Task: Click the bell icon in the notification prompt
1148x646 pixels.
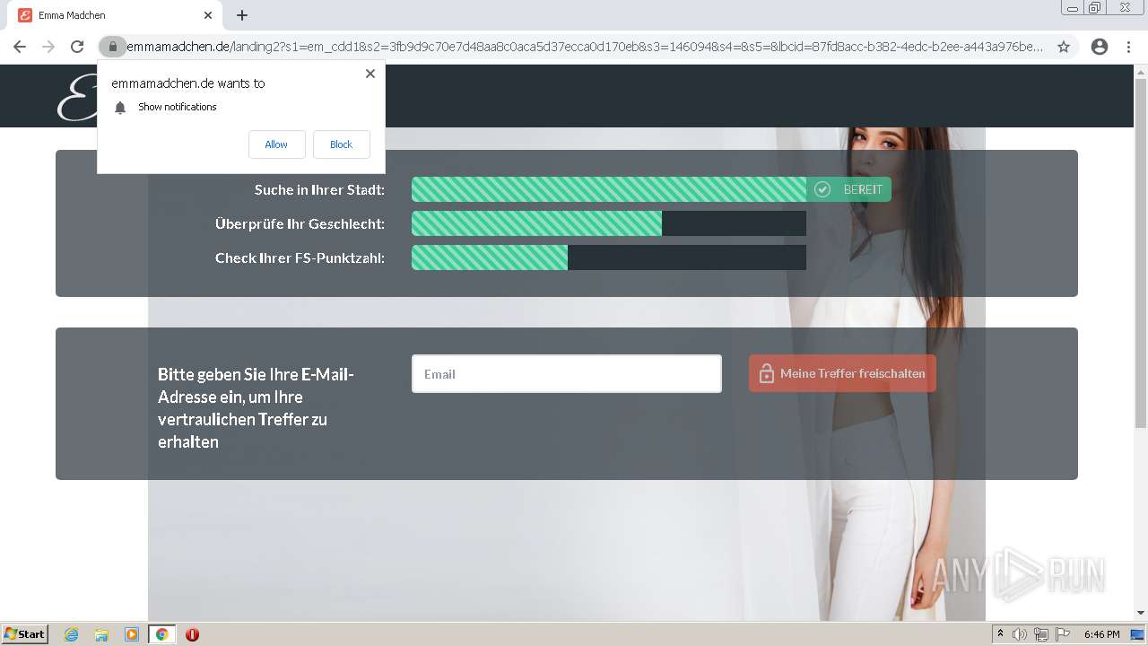Action: tap(120, 108)
